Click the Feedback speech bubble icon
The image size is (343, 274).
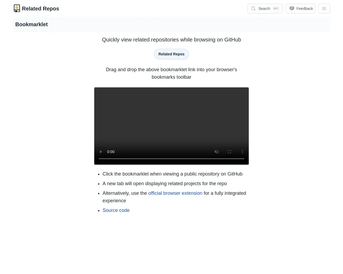pyautogui.click(x=292, y=9)
